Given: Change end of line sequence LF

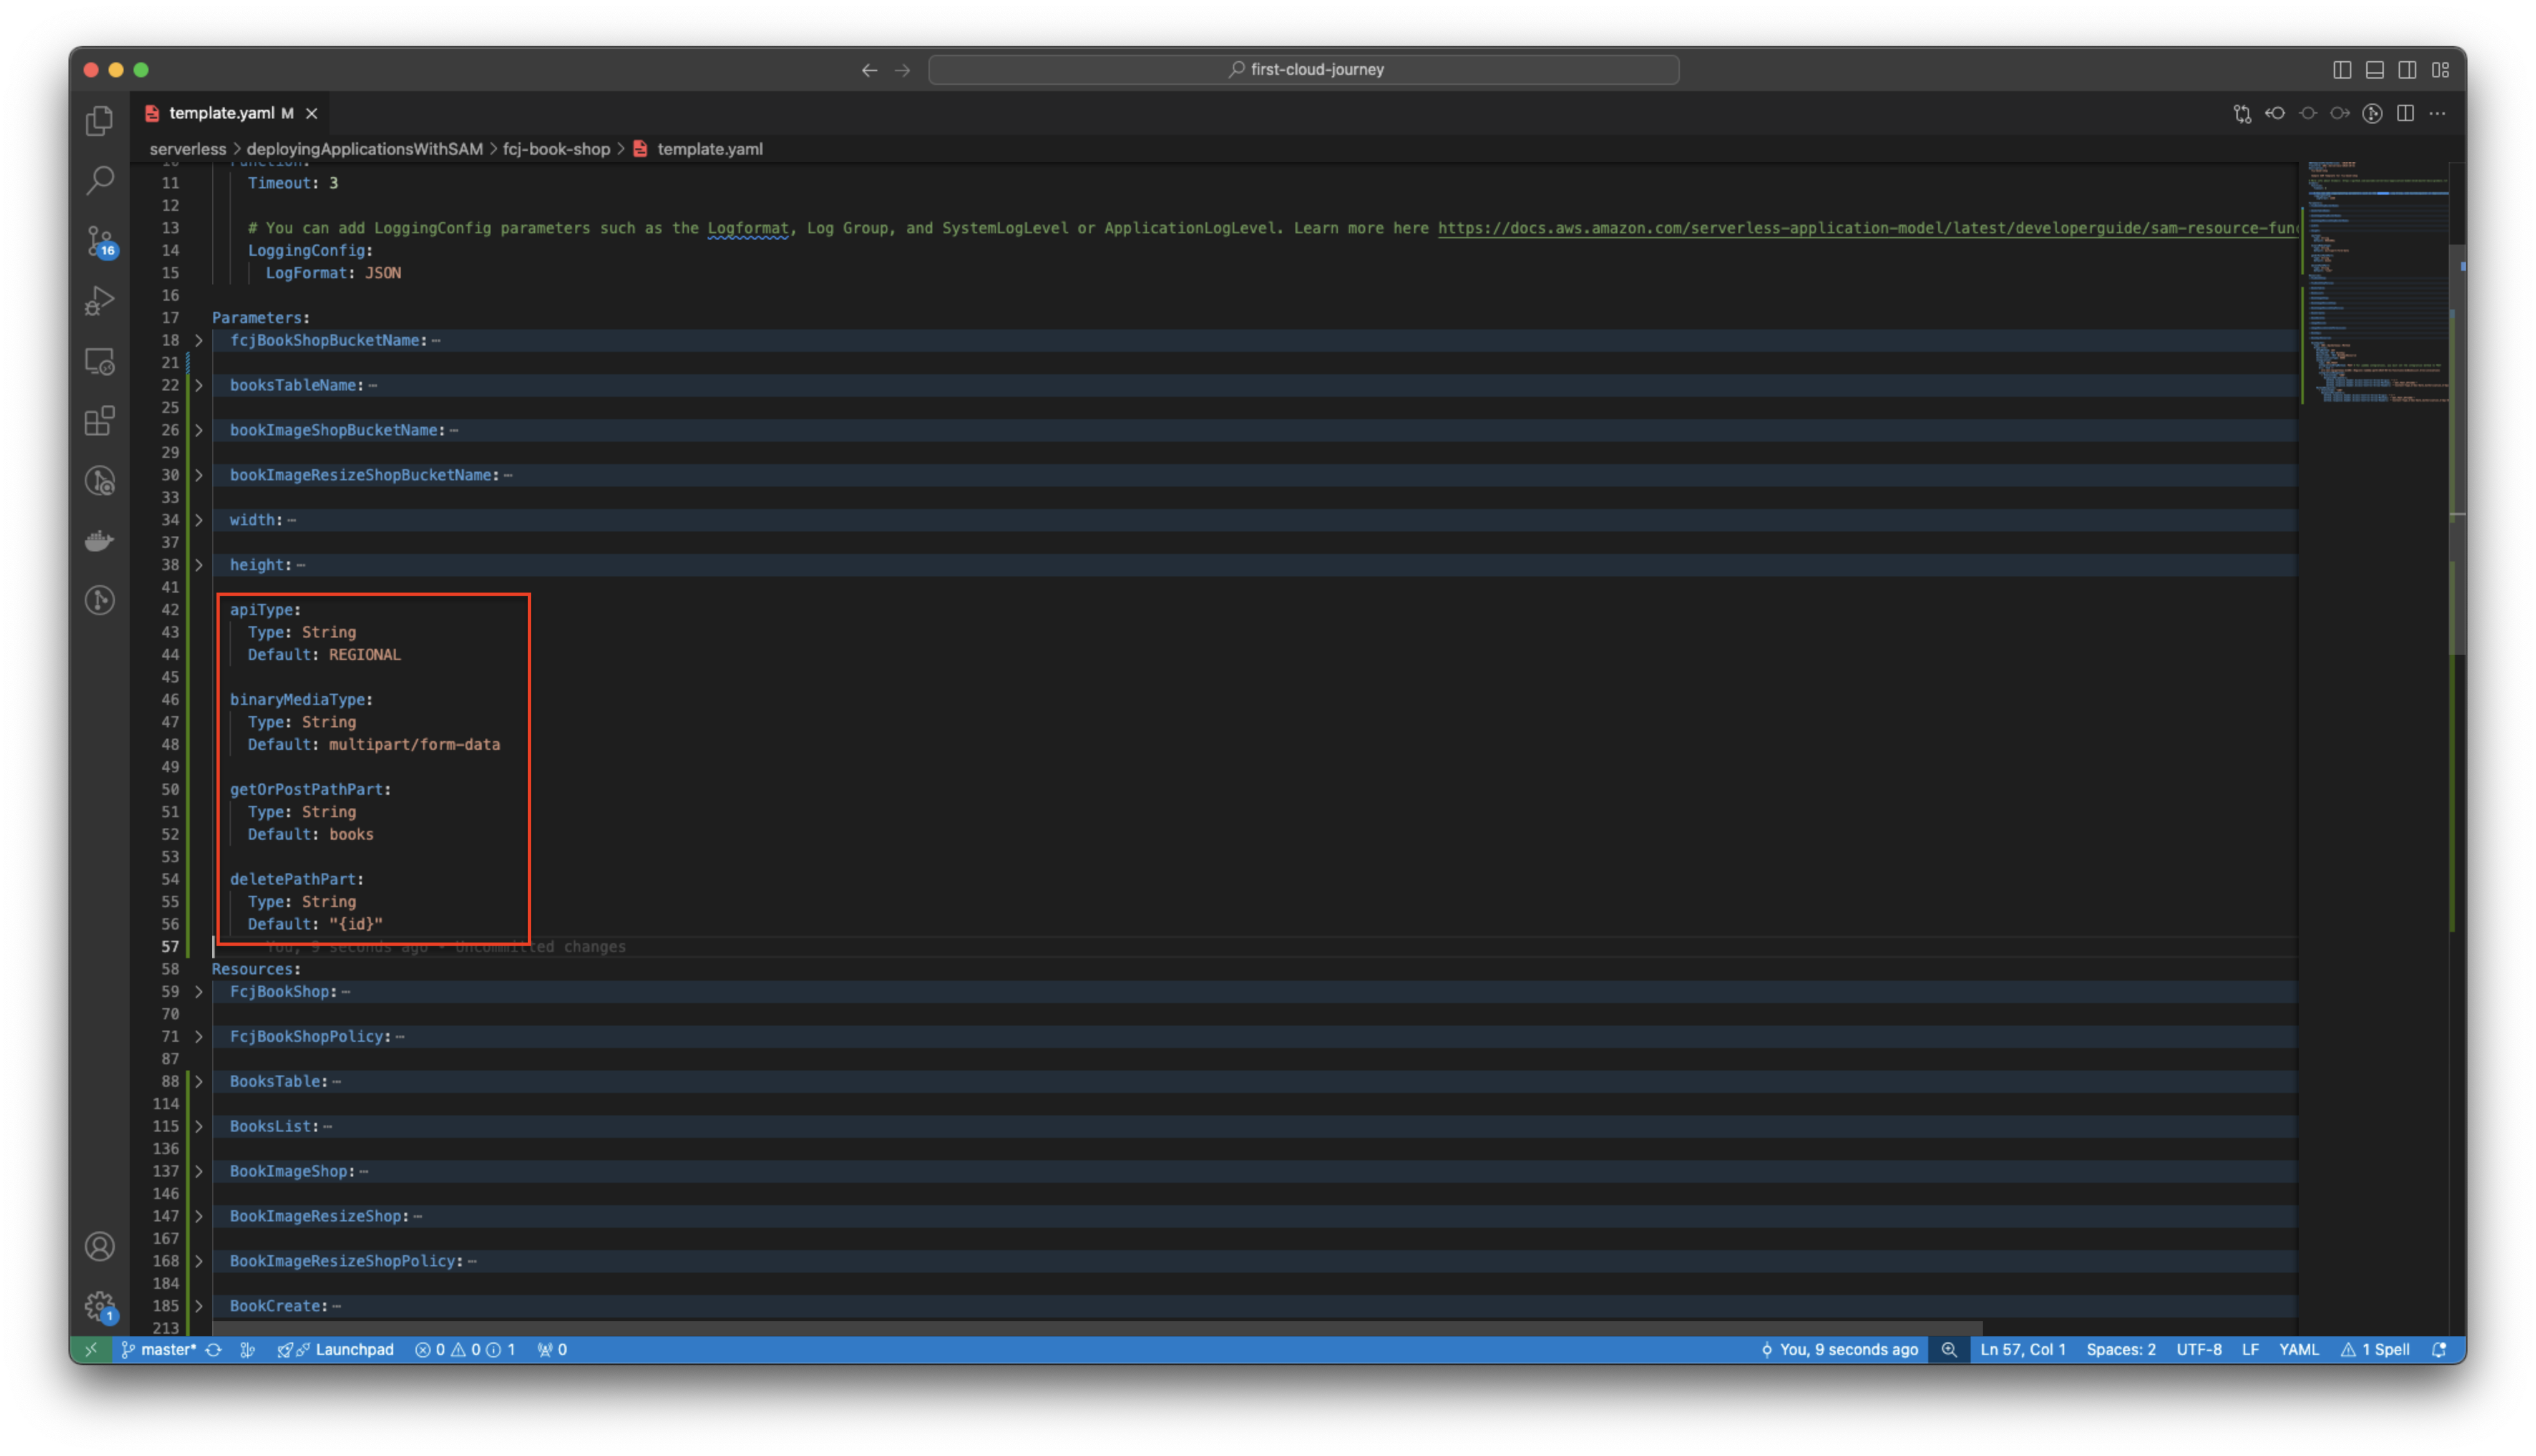Looking at the screenshot, I should (2250, 1350).
